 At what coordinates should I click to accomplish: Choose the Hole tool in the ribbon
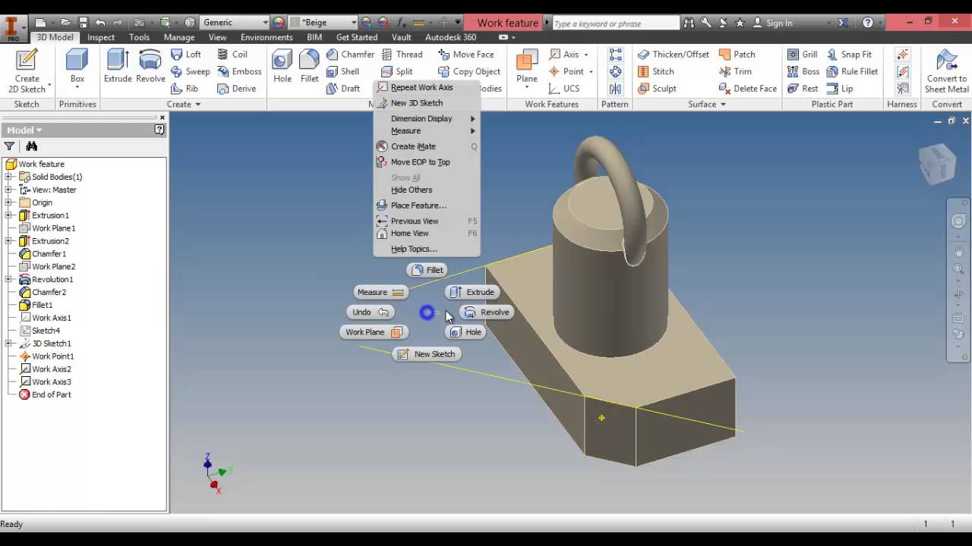click(x=282, y=65)
